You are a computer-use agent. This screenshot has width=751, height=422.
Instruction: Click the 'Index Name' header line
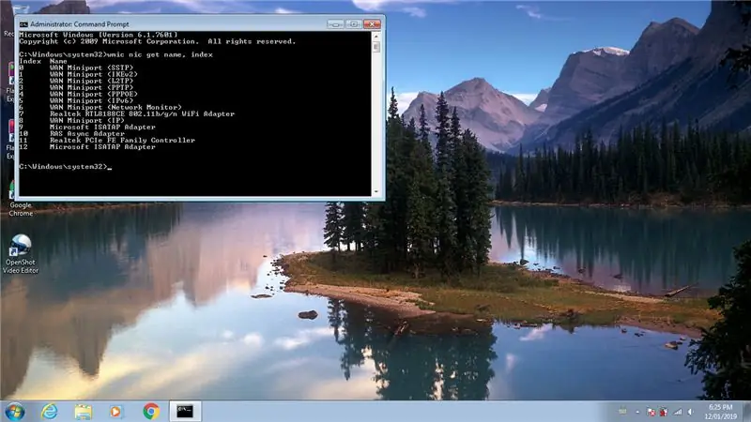pyautogui.click(x=43, y=61)
